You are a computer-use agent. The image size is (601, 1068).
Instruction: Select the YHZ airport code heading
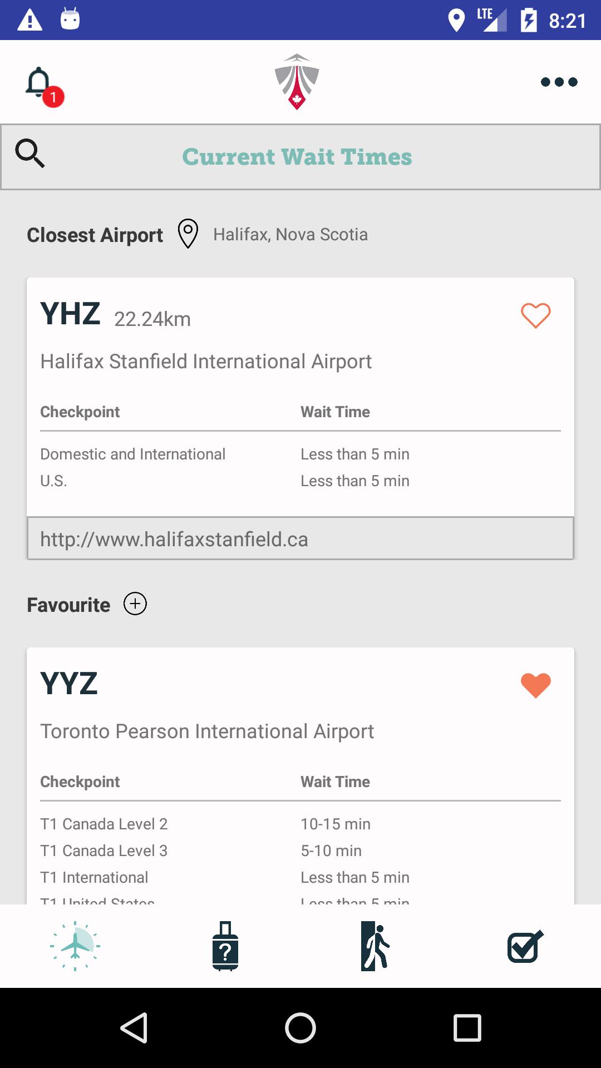click(x=70, y=314)
